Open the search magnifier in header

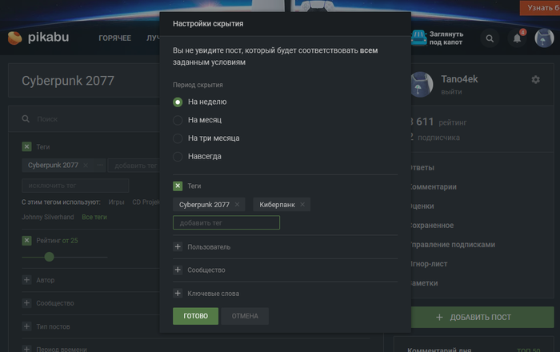coord(490,38)
